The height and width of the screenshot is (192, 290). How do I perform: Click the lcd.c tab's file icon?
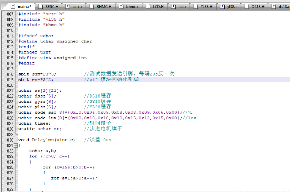coord(173,7)
